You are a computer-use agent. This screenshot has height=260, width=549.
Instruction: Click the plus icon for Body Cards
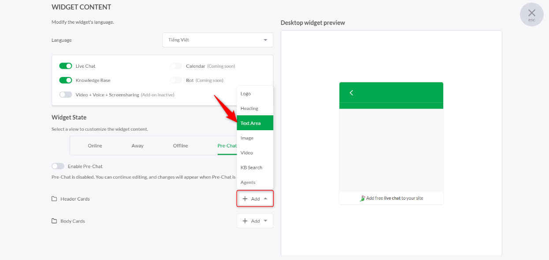point(245,221)
